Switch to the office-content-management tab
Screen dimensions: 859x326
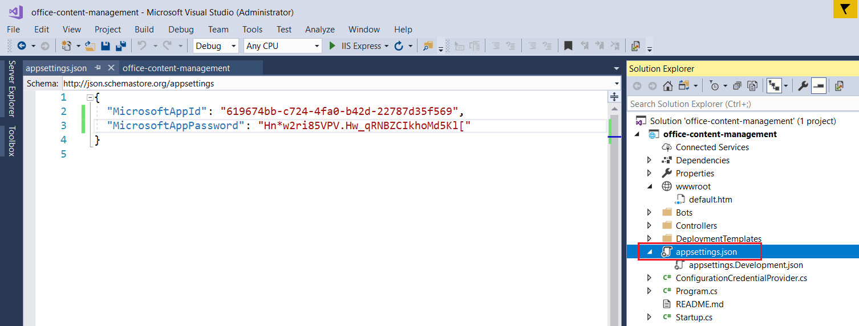(176, 68)
